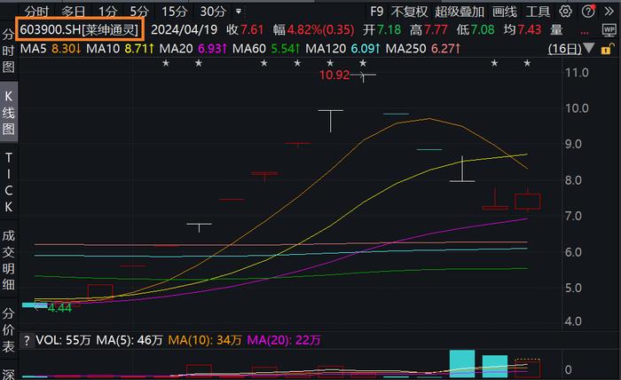Screen dimensions: 621x380
Task: Click the 4.44 low price marker
Action: tap(59, 308)
